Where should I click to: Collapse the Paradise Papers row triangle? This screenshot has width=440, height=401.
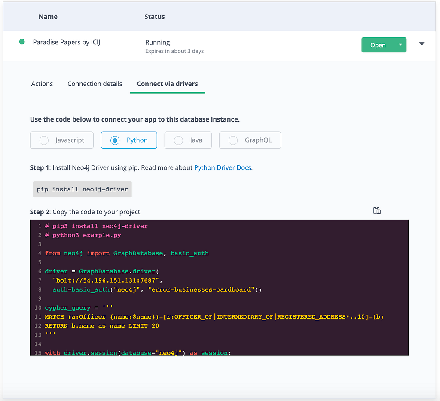422,44
